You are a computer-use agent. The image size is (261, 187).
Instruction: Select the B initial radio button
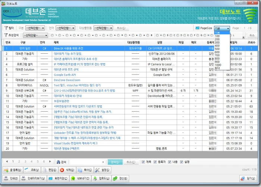(164, 35)
